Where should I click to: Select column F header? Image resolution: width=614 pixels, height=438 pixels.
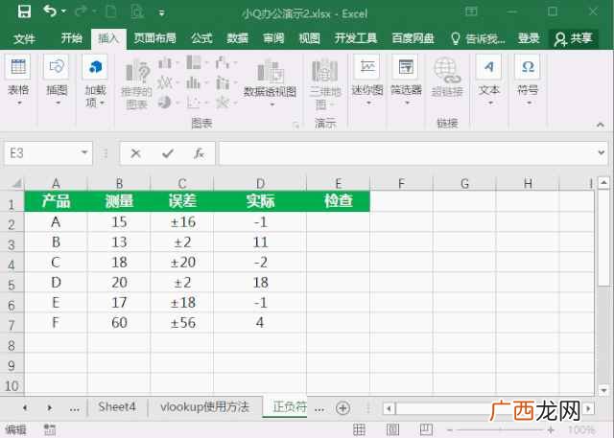click(401, 183)
